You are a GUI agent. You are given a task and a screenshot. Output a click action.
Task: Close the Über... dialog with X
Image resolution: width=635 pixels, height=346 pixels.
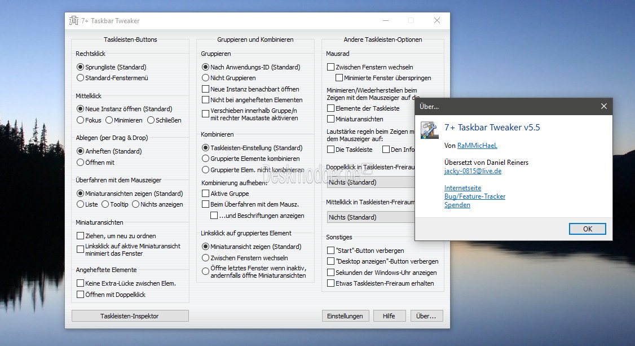604,106
